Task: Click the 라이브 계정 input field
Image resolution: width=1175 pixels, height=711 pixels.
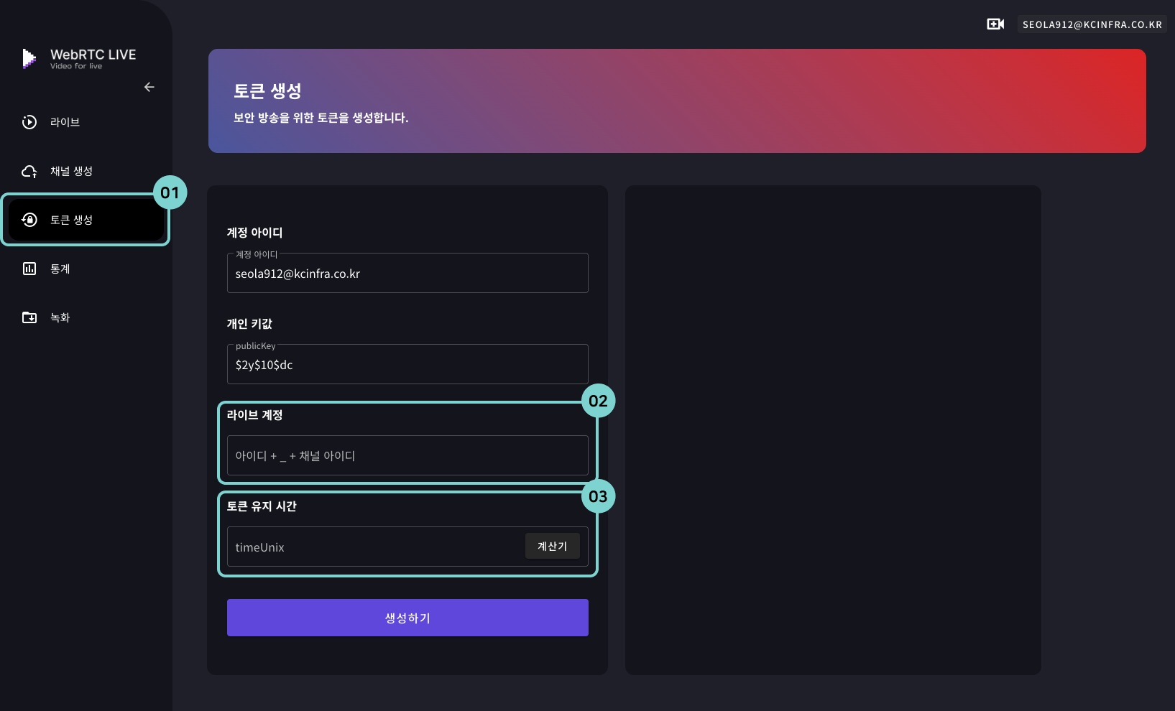Action: point(407,456)
